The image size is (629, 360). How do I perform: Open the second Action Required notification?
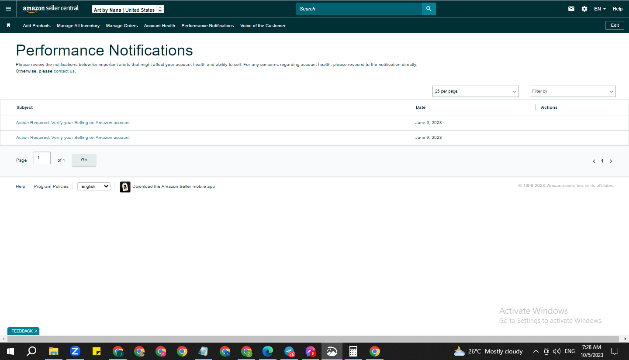(x=73, y=138)
